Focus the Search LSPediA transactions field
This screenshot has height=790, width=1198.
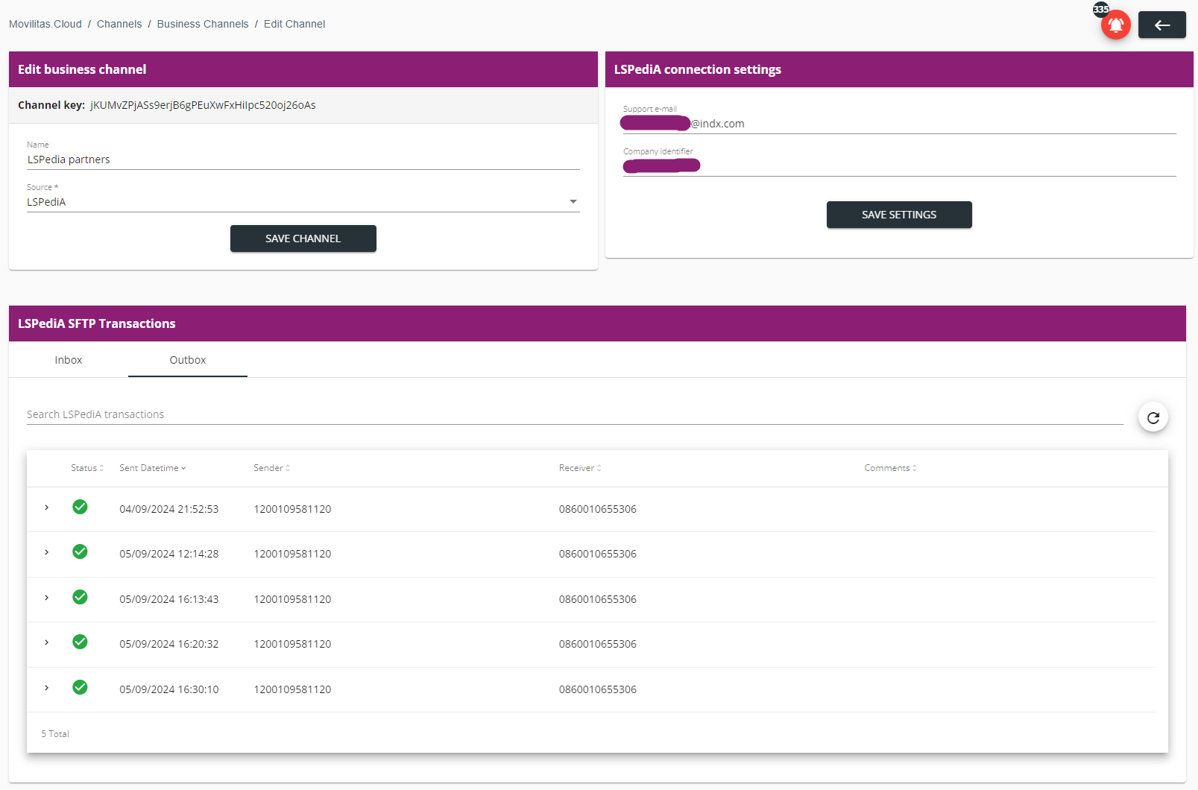coord(575,414)
